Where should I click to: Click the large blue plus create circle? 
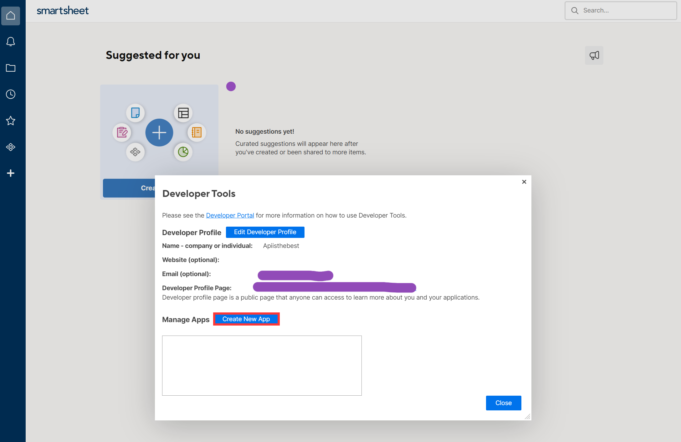click(159, 132)
